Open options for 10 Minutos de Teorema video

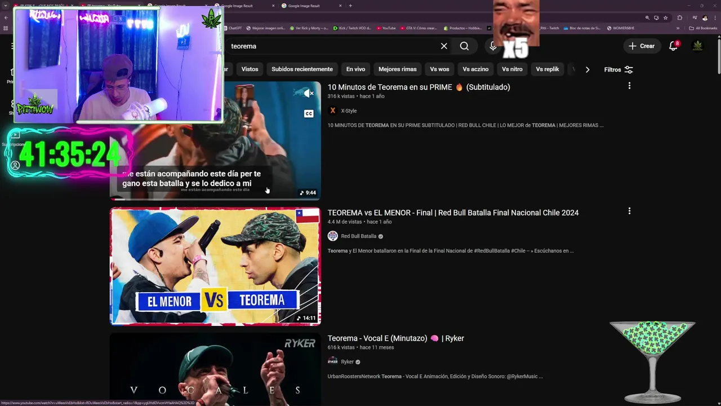629,86
